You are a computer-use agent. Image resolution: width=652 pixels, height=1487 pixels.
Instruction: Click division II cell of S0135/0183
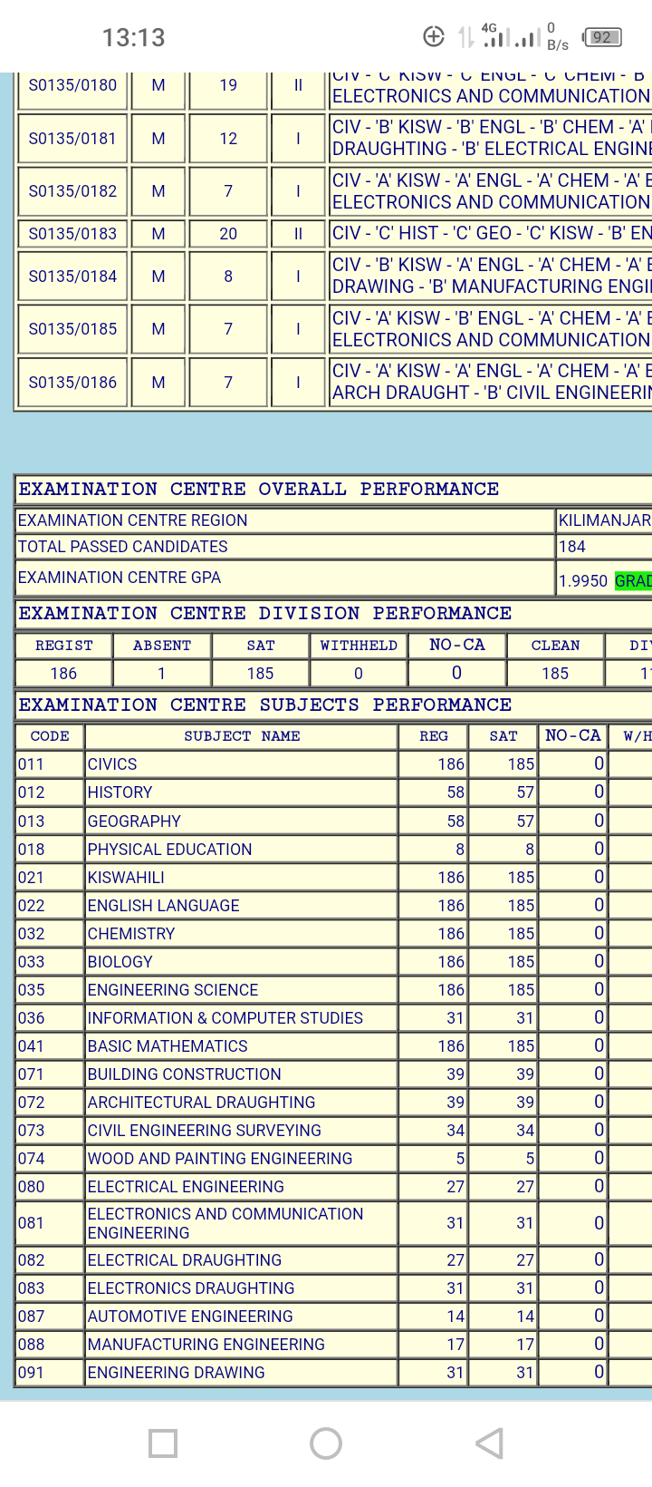tap(298, 234)
